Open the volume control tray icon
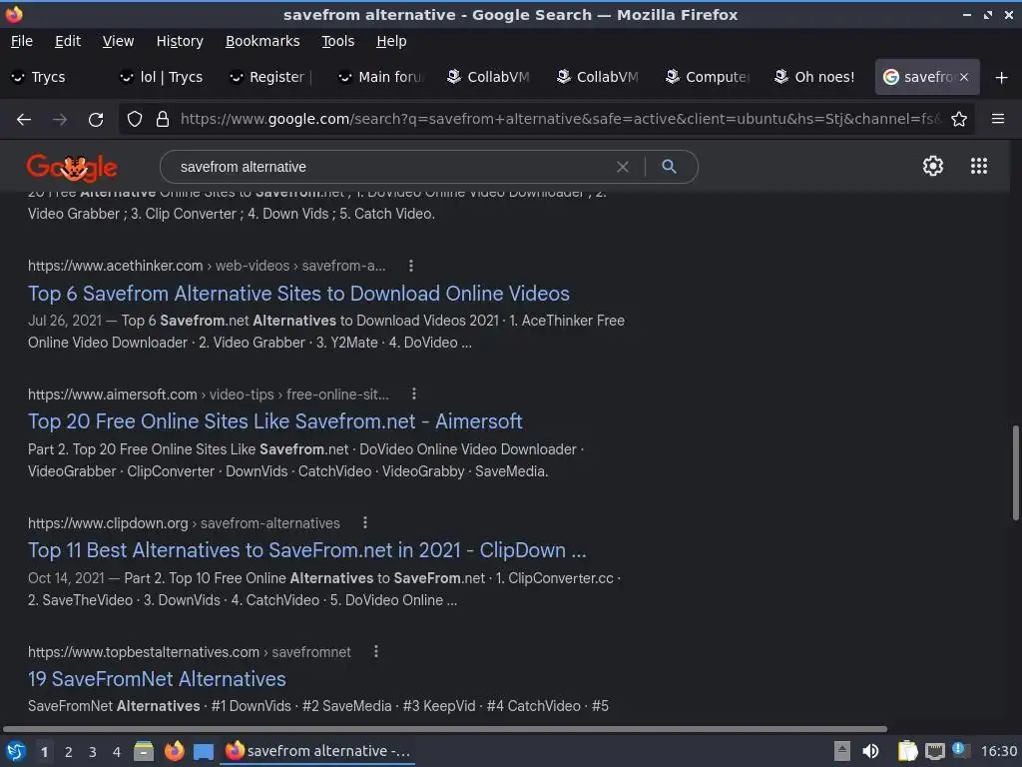The height and width of the screenshot is (767, 1022). click(x=870, y=751)
